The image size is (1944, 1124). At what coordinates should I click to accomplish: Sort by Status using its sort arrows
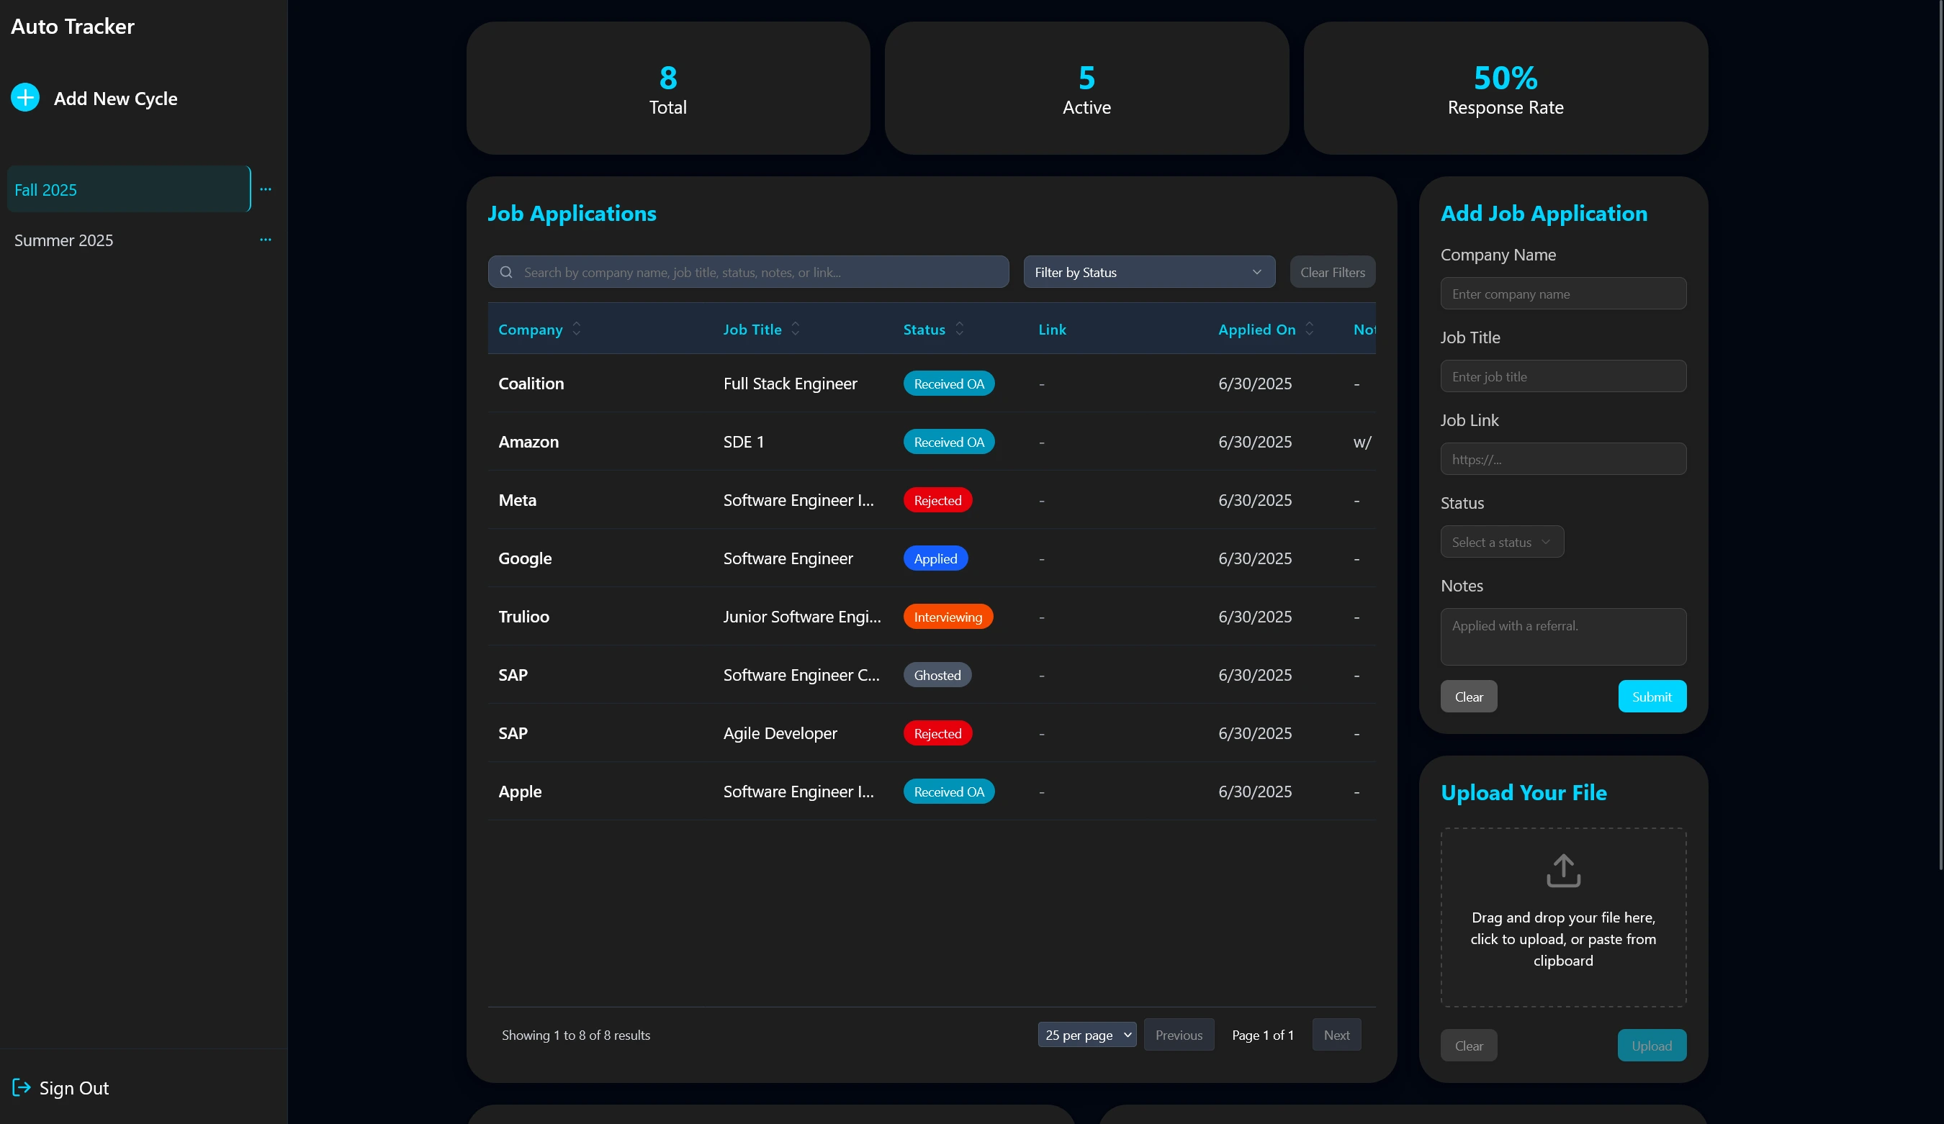point(959,329)
